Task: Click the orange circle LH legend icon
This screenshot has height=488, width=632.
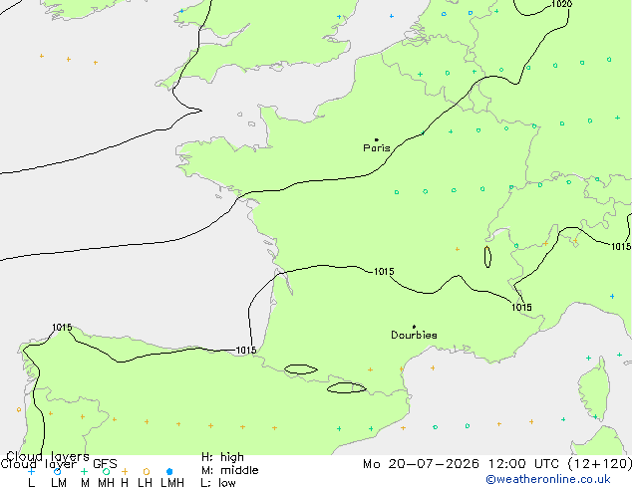Action: point(147,471)
